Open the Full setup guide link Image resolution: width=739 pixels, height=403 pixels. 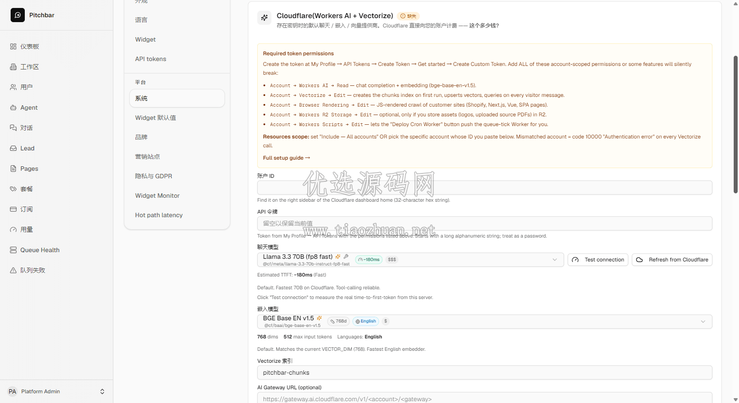(x=286, y=158)
